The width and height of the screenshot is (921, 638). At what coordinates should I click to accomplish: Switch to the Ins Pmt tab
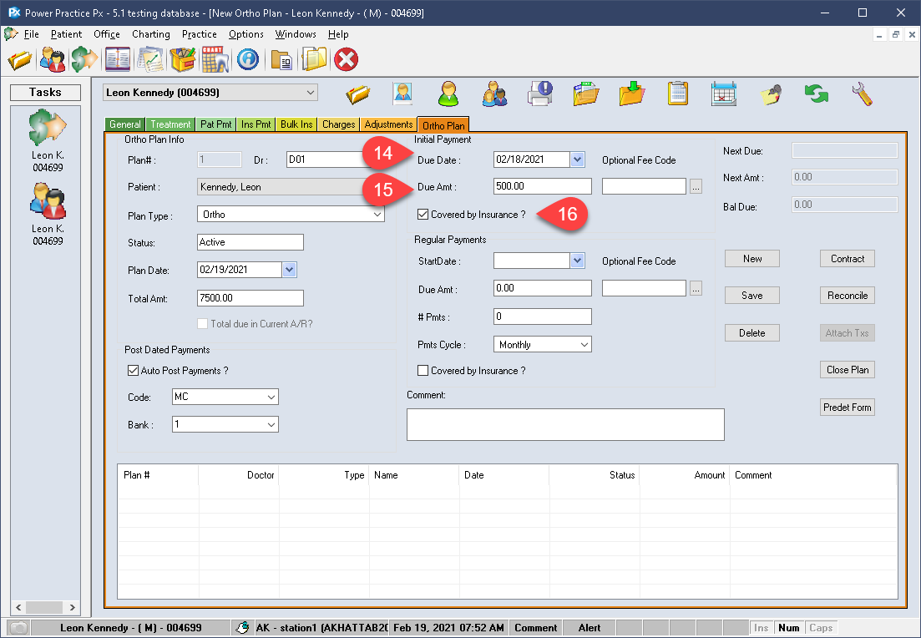point(256,124)
